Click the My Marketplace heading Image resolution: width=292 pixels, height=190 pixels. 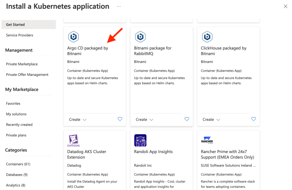coord(22,89)
